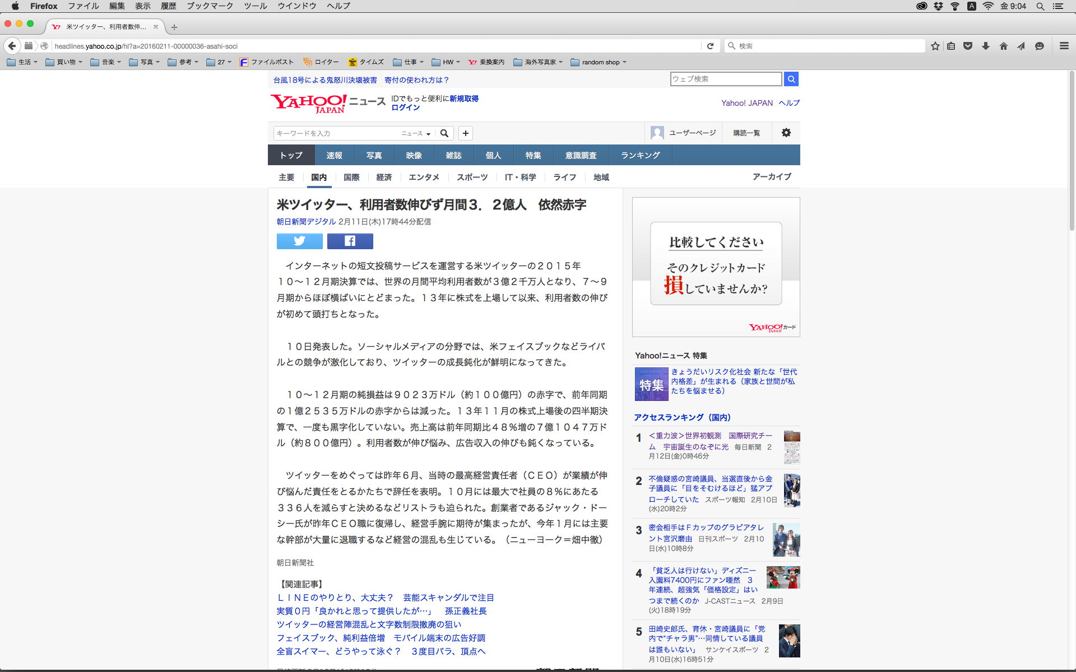The width and height of the screenshot is (1076, 672).
Task: Click the bookmark star icon
Action: pos(935,46)
